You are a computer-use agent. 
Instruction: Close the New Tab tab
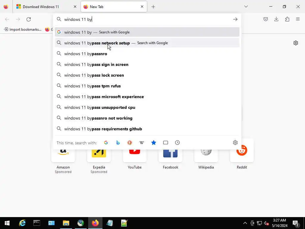pos(142,7)
